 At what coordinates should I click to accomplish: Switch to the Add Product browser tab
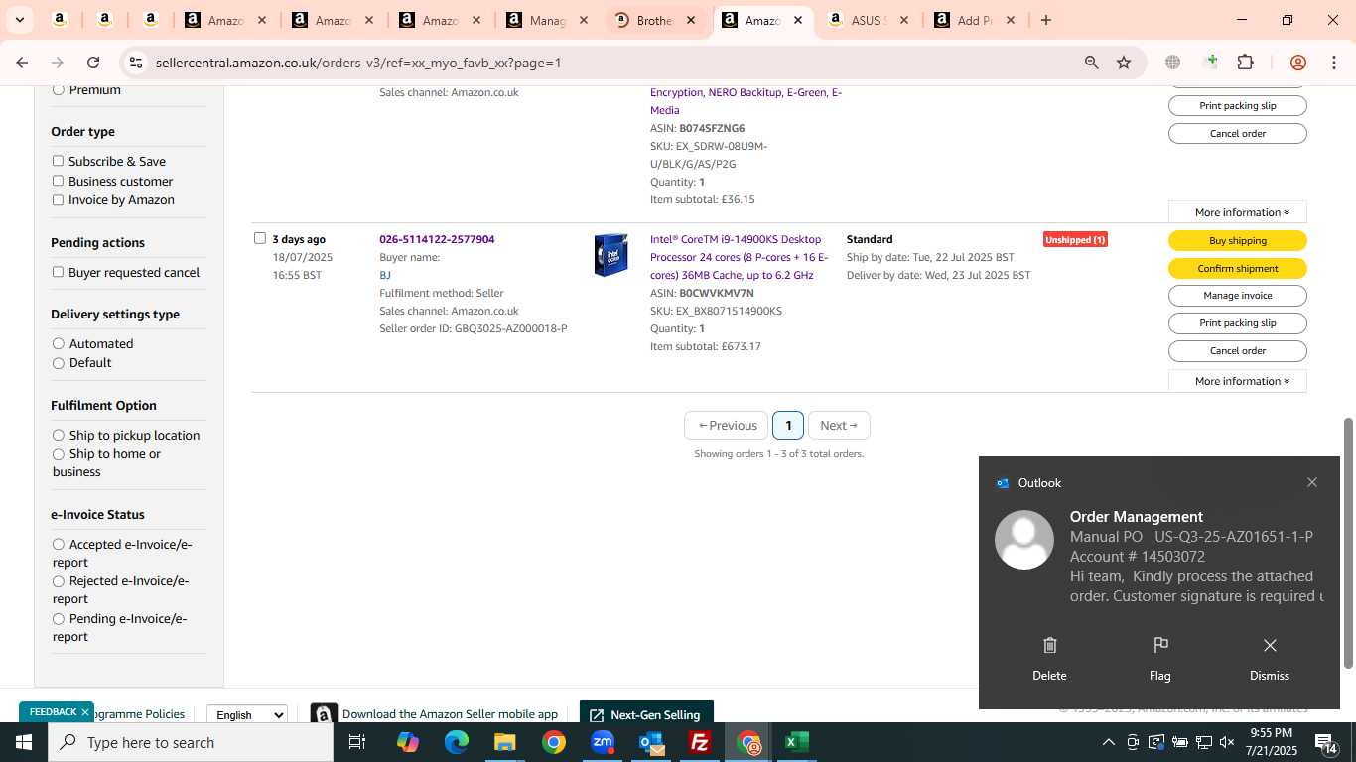point(975,20)
